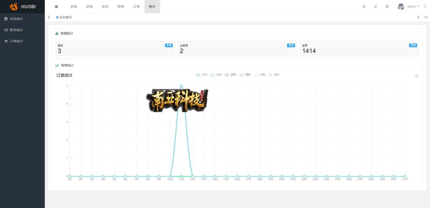430x208 pixels.
Task: Click the 全站 badge on the 股东 card
Action: (x=169, y=45)
